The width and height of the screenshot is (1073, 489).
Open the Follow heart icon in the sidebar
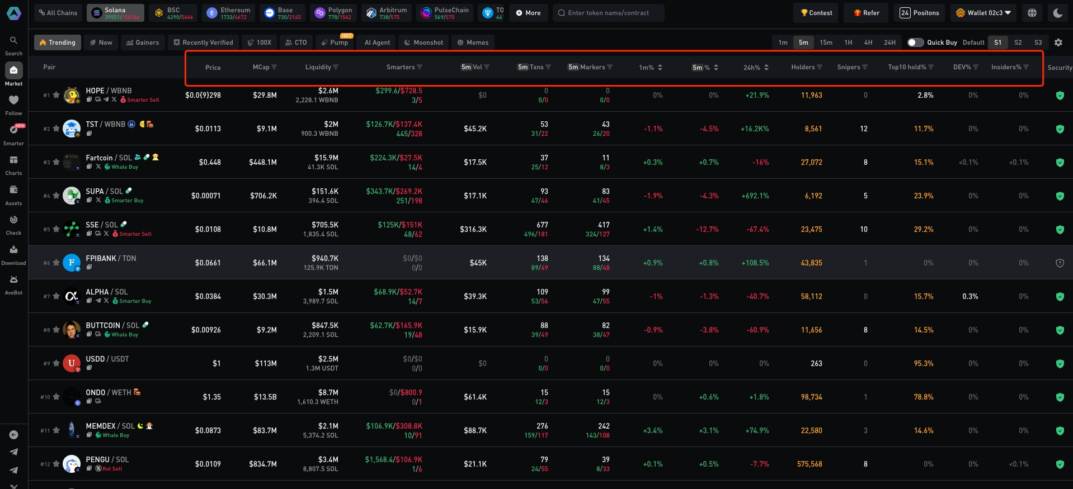[13, 101]
